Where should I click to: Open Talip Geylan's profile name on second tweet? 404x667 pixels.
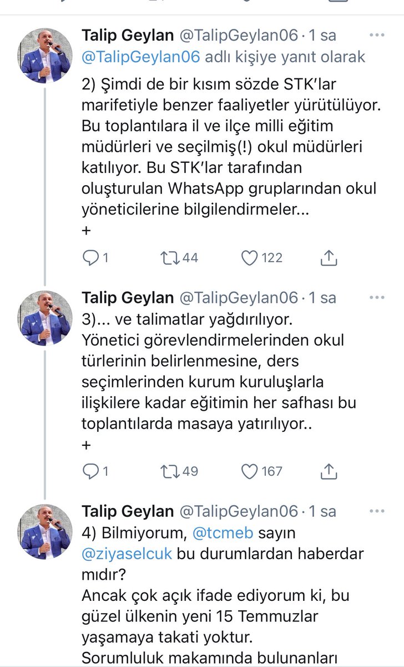point(128,298)
